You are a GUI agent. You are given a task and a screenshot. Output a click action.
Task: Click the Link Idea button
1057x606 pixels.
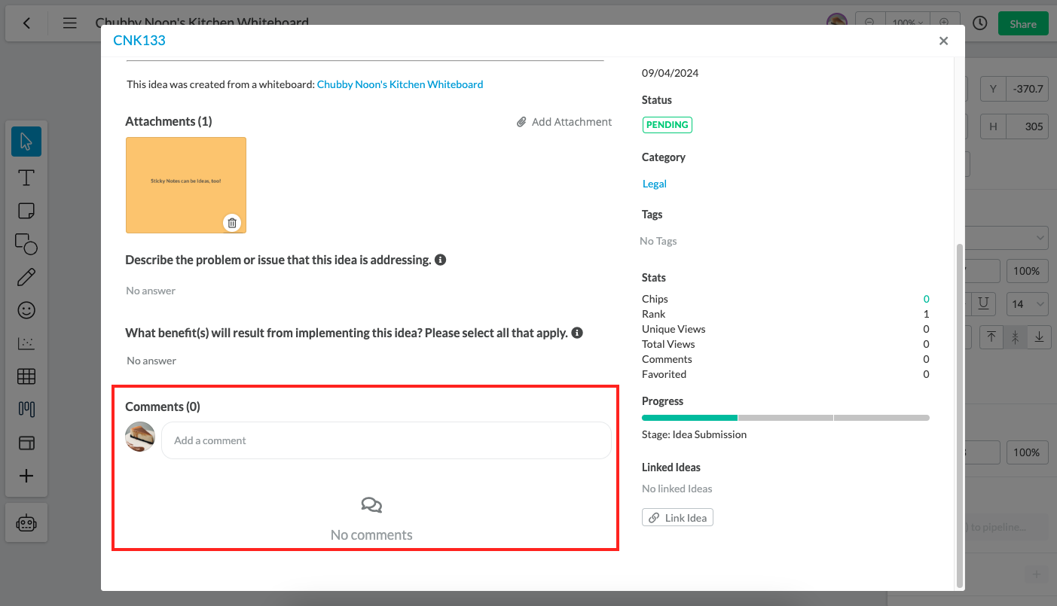pos(677,518)
